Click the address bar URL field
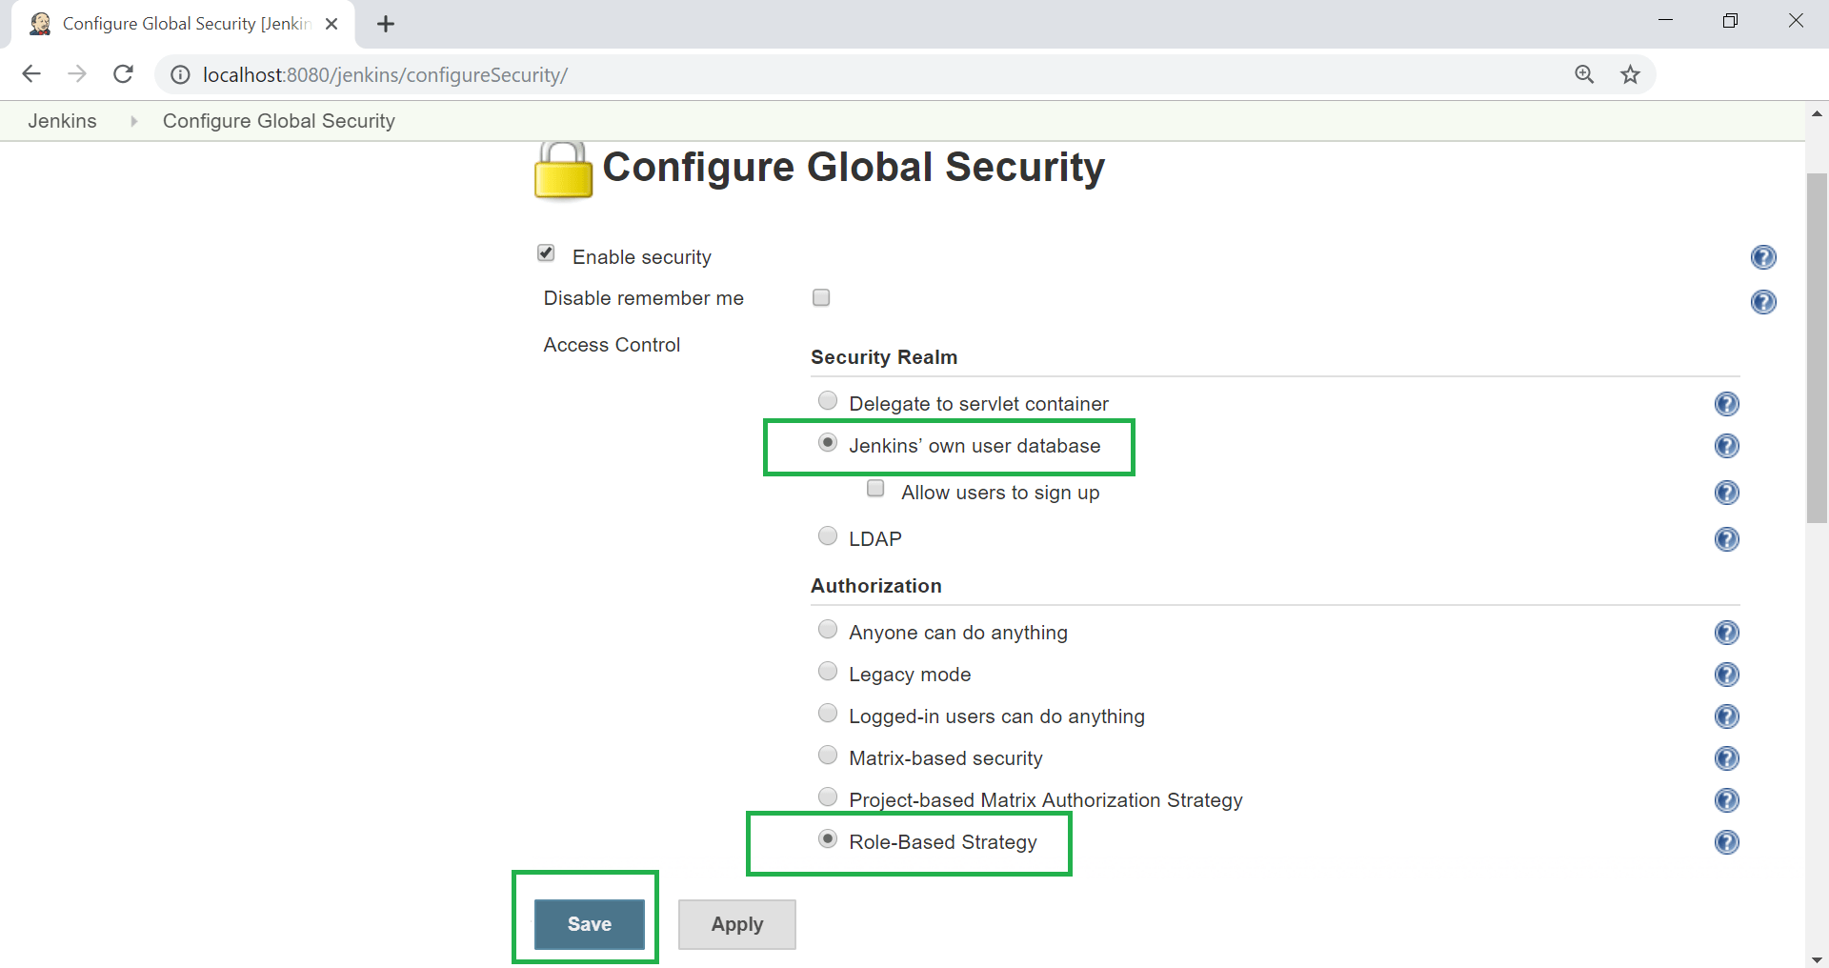 point(857,74)
